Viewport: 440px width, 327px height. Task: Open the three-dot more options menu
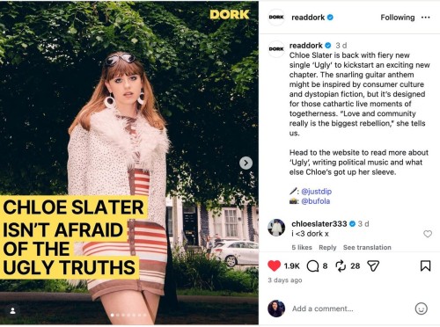point(425,18)
